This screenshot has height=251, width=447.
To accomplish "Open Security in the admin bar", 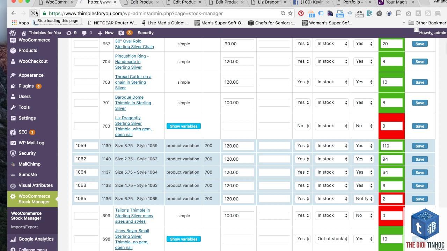I will coord(146,33).
